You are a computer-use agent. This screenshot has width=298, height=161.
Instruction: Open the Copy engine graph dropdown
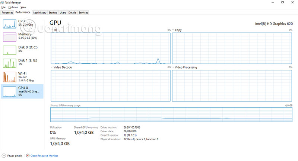tap(173, 30)
